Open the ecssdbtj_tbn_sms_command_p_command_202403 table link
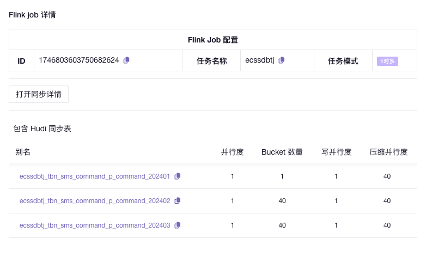This screenshot has width=426, height=263. [x=95, y=225]
